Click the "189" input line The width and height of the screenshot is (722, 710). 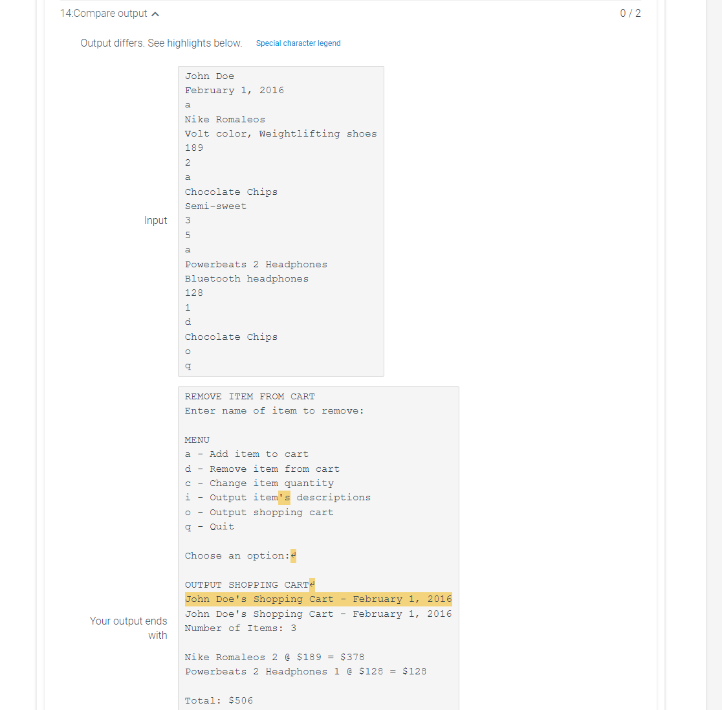[194, 148]
